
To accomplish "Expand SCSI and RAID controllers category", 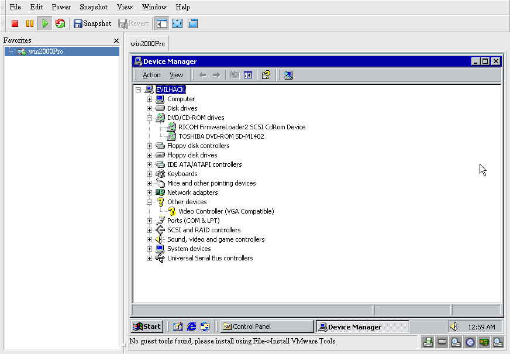I will coord(149,230).
